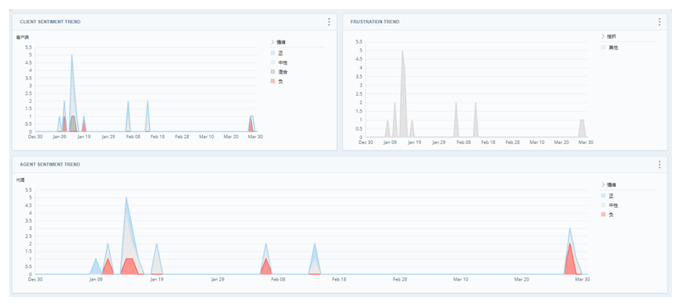Click red Mar 30 peak in agent chart
The height and width of the screenshot is (307, 682).
[570, 245]
